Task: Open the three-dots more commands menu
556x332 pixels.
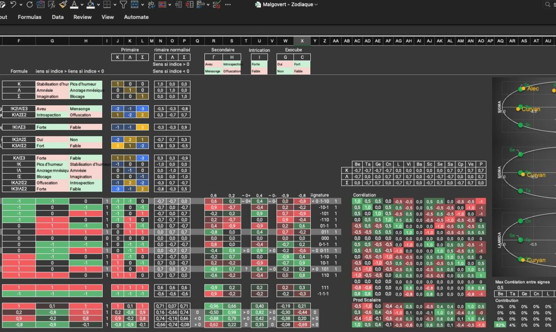Action: 228,5
